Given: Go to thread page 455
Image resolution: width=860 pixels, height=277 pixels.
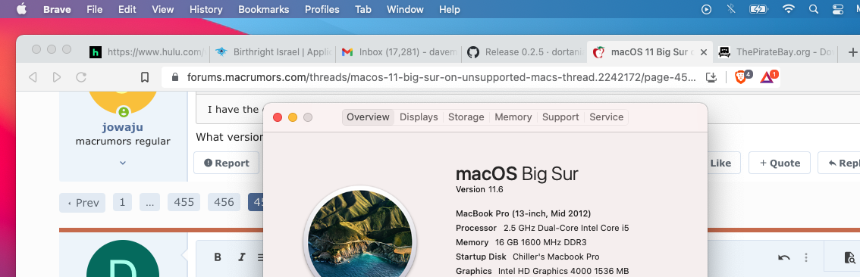Looking at the screenshot, I should (184, 203).
